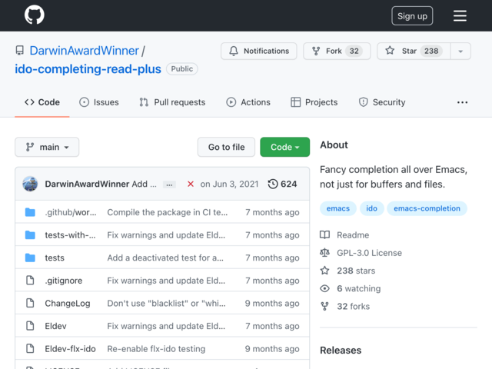The width and height of the screenshot is (492, 369).
Task: Select the emacs-completion topic tag
Action: point(427,208)
